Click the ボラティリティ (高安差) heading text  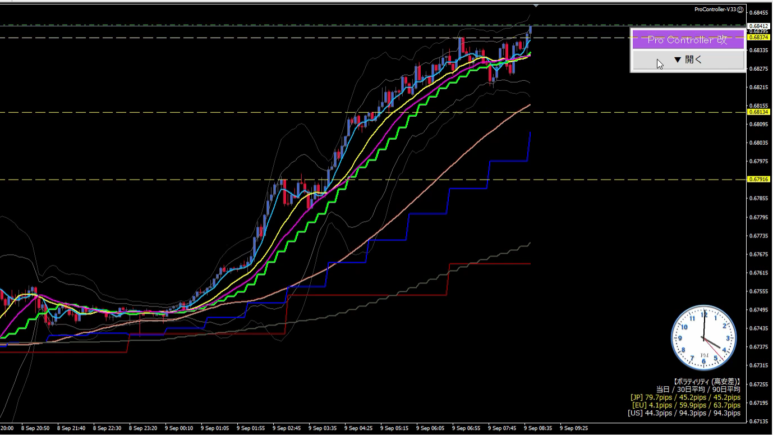point(706,381)
